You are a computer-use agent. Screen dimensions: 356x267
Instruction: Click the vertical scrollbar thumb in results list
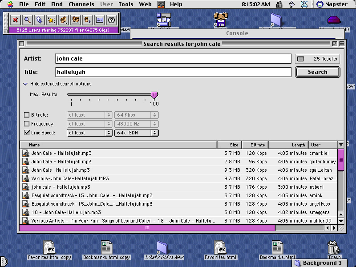pyautogui.click(x=341, y=160)
